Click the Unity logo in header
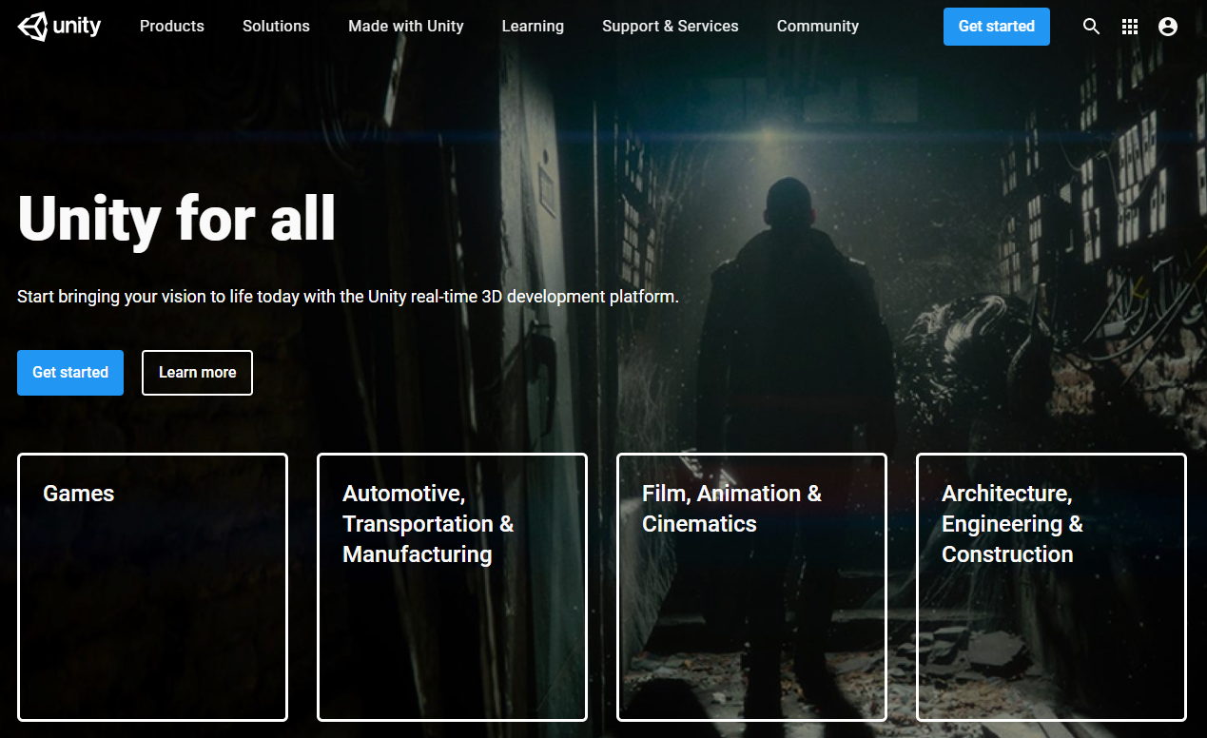The image size is (1207, 738). (59, 27)
